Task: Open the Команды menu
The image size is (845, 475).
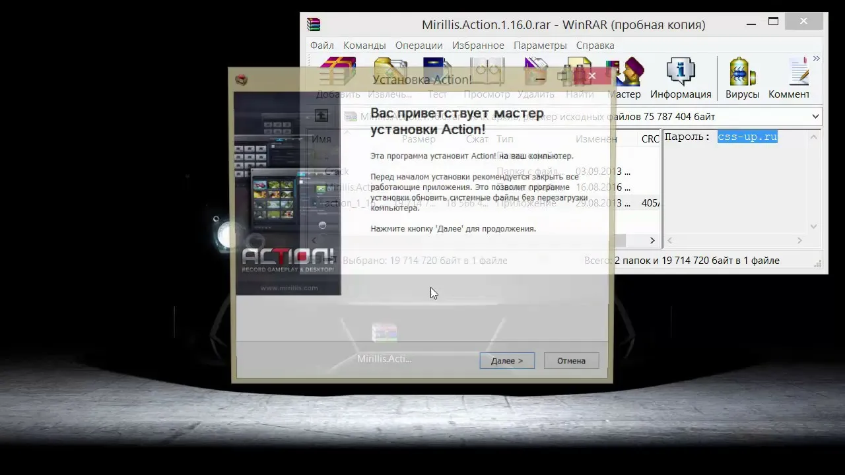Action: point(364,46)
